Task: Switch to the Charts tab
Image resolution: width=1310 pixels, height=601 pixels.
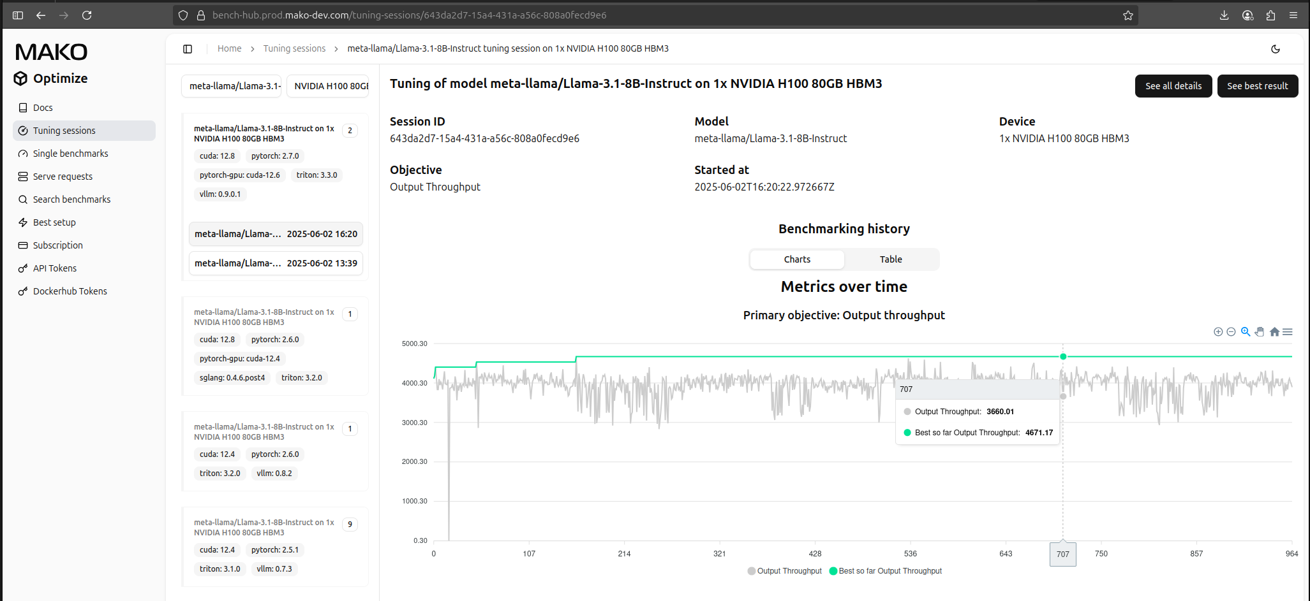Action: tap(797, 259)
